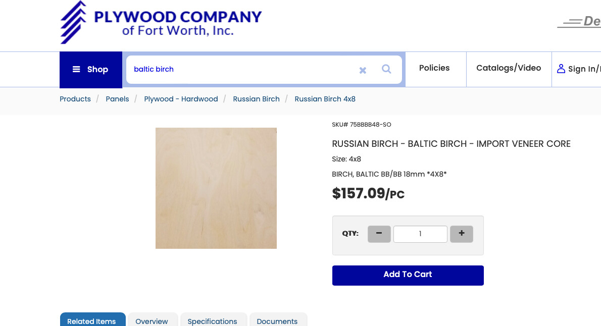Click the Plywood Company logo
The image size is (601, 326).
[x=161, y=23]
